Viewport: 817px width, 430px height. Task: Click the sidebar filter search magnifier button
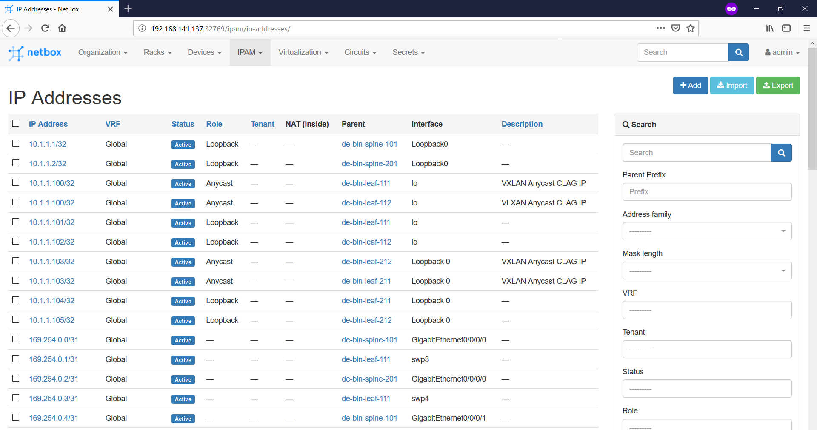coord(781,153)
